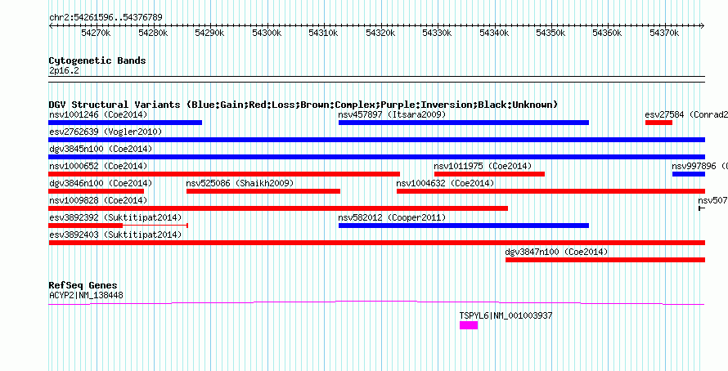This screenshot has height=371, width=728.
Task: Select the esv3892392 (Suktitipat2014) variant label
Action: (115, 217)
